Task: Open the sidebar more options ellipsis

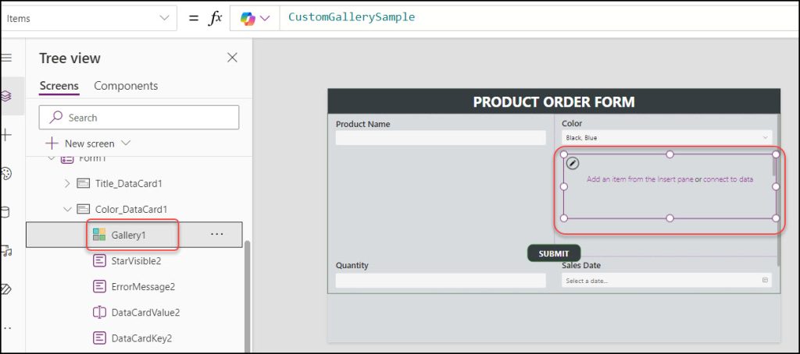Action: (x=6, y=328)
